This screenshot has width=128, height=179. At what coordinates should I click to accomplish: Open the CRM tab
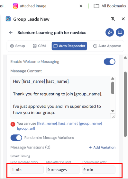click(x=39, y=46)
